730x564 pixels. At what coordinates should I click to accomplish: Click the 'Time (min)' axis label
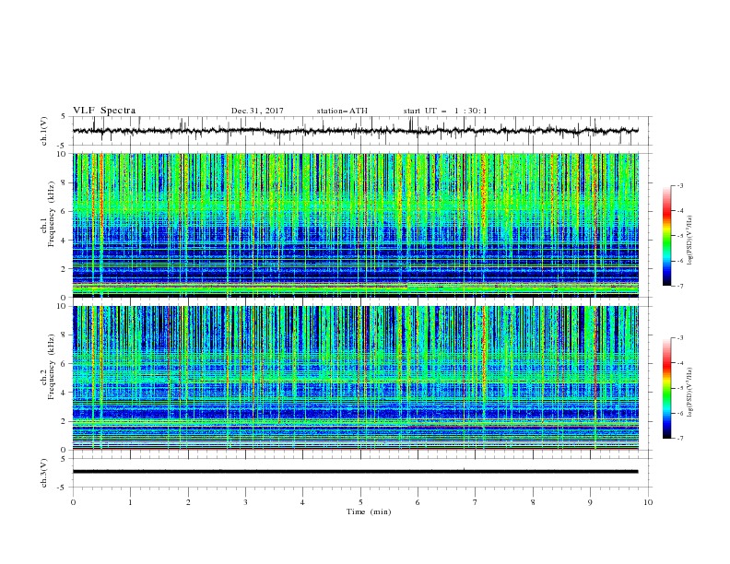tap(369, 511)
